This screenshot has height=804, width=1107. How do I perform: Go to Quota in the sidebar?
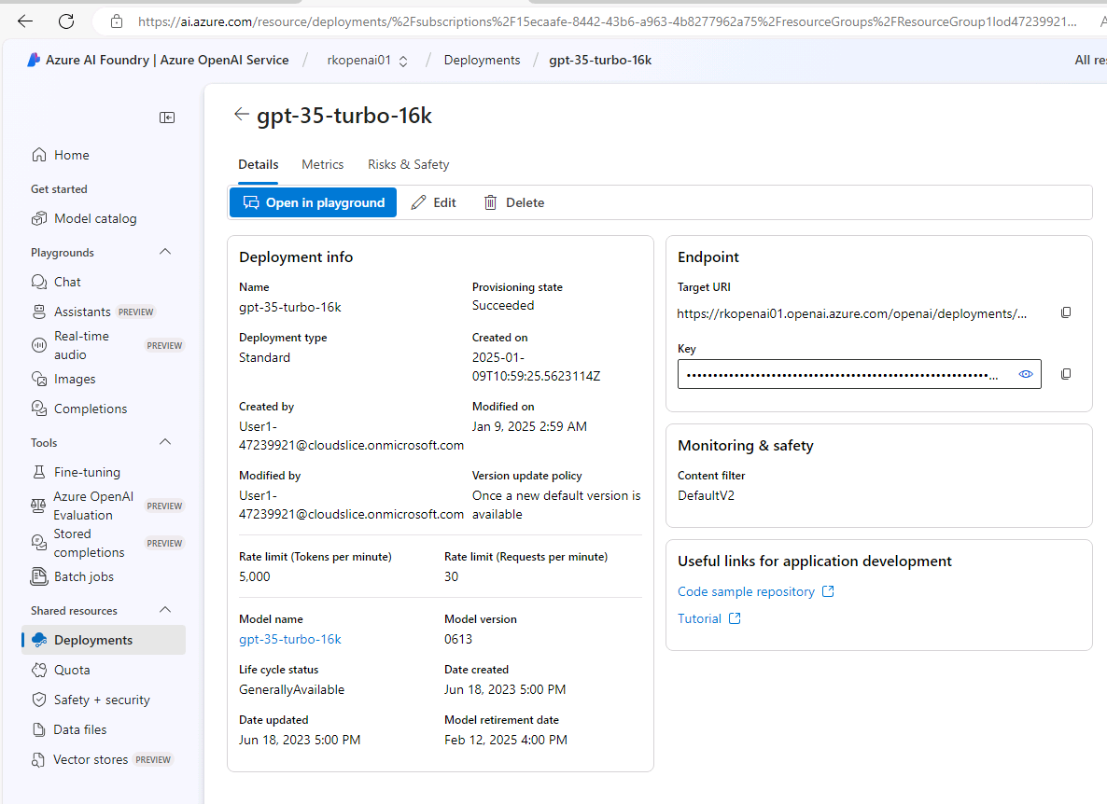[72, 670]
